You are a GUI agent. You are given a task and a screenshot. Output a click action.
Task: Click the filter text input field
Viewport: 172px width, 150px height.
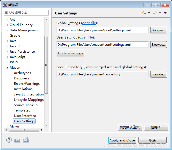pyautogui.click(x=26, y=13)
